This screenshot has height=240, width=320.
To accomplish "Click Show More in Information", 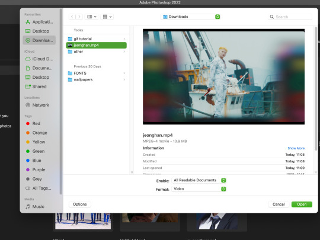I will (296, 148).
